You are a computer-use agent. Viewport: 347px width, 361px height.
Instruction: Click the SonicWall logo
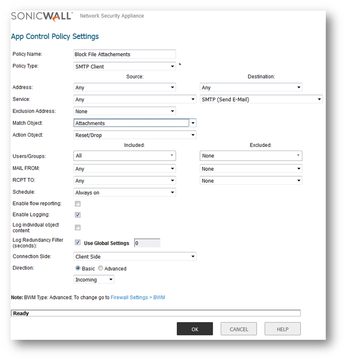[x=42, y=17]
